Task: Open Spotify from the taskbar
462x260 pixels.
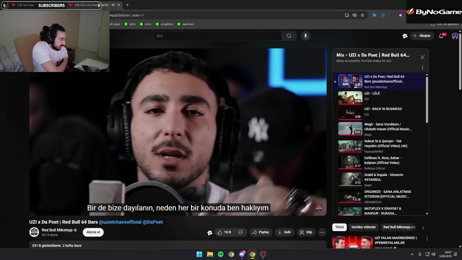Action: tap(221, 254)
